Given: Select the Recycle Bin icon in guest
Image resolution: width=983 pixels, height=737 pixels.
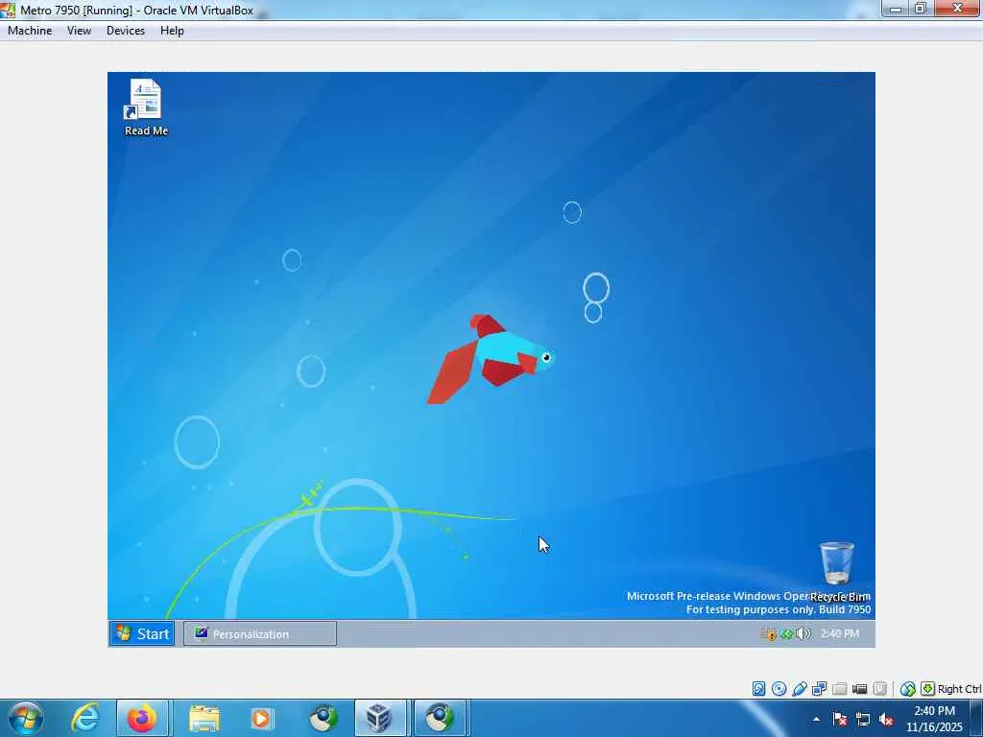Looking at the screenshot, I should coord(837,570).
